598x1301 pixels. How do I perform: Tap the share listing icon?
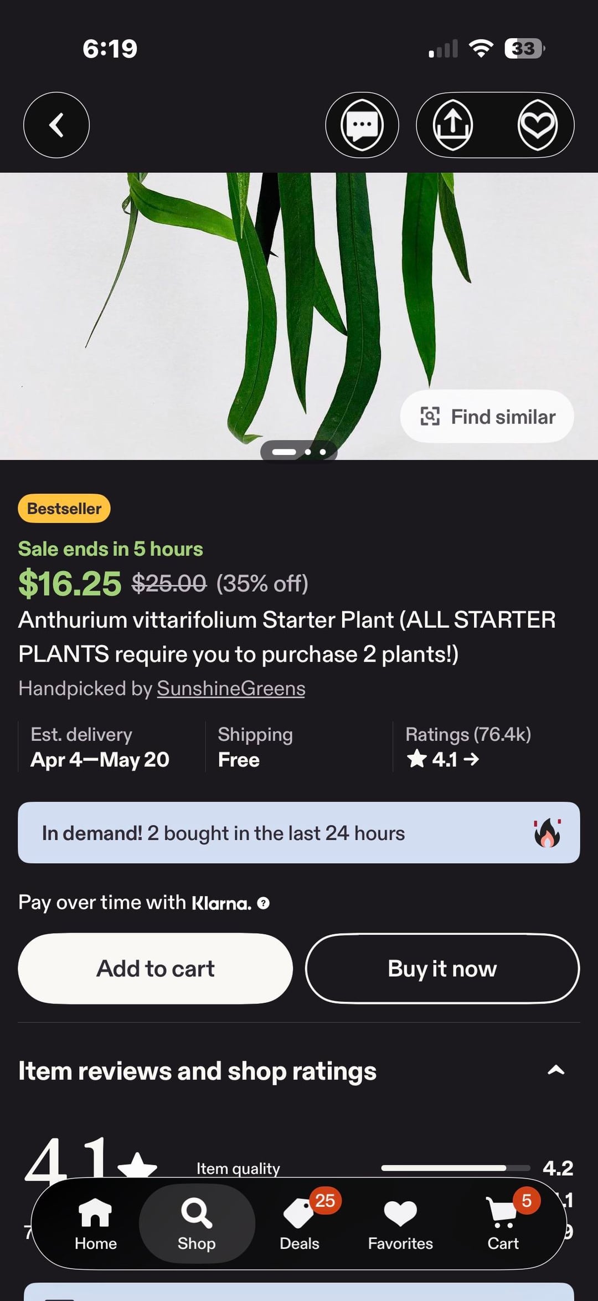pos(452,125)
